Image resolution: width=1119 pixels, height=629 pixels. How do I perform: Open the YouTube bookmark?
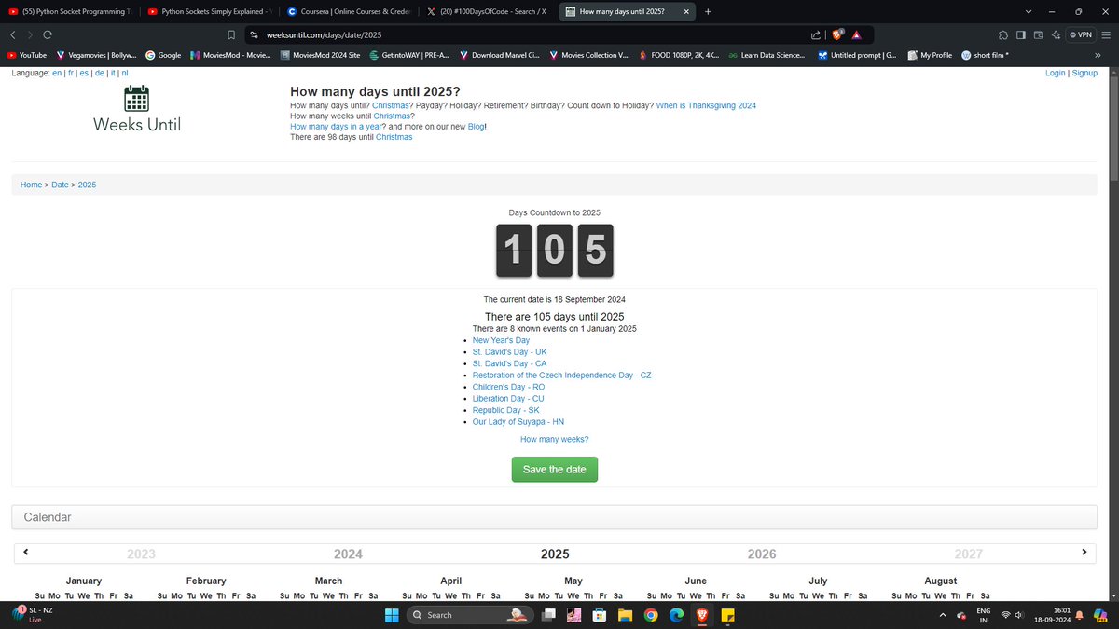[x=27, y=55]
